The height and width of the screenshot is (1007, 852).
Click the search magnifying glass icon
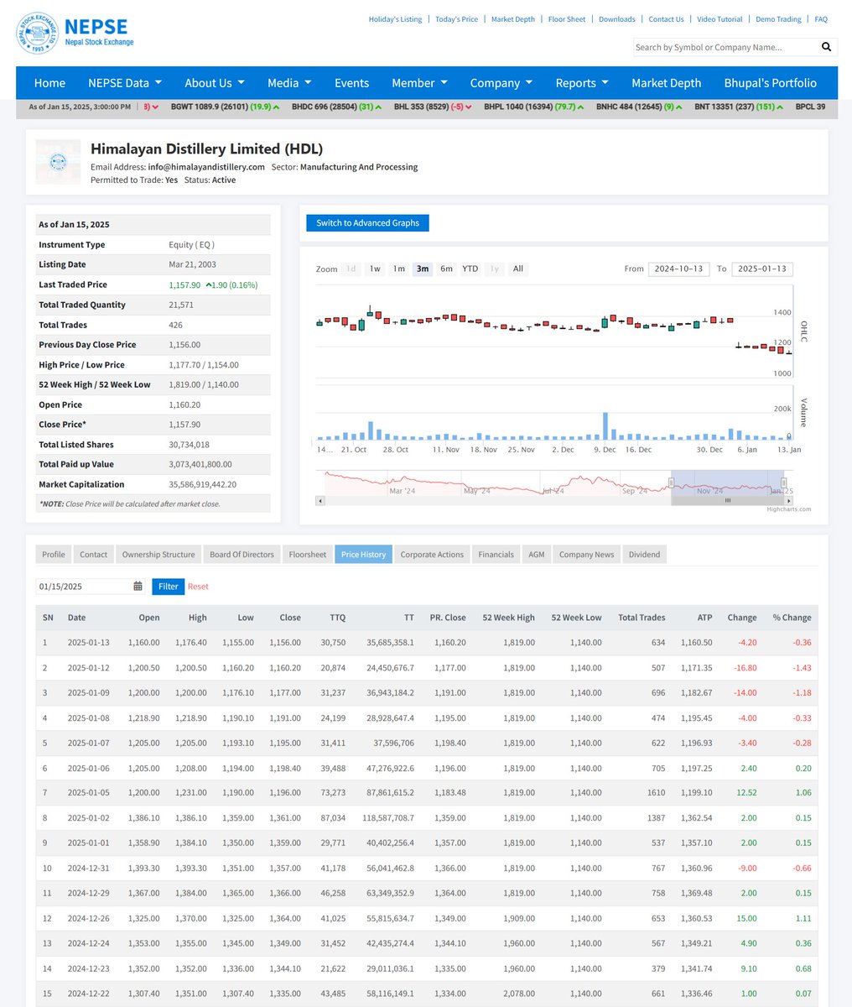tap(827, 47)
